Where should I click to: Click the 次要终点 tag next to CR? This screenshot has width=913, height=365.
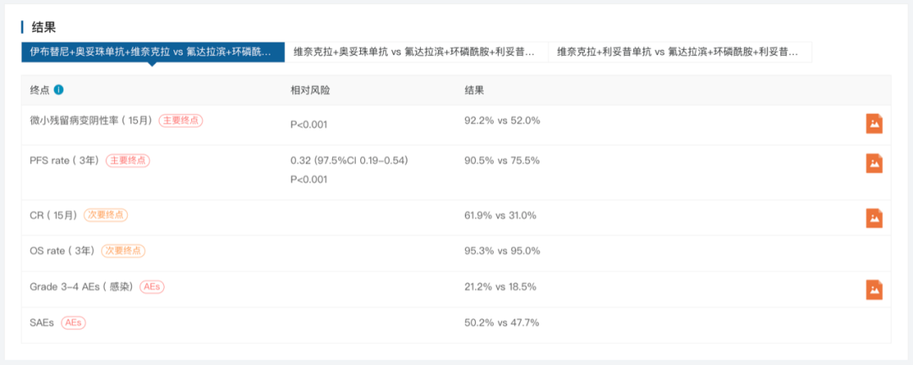point(106,215)
